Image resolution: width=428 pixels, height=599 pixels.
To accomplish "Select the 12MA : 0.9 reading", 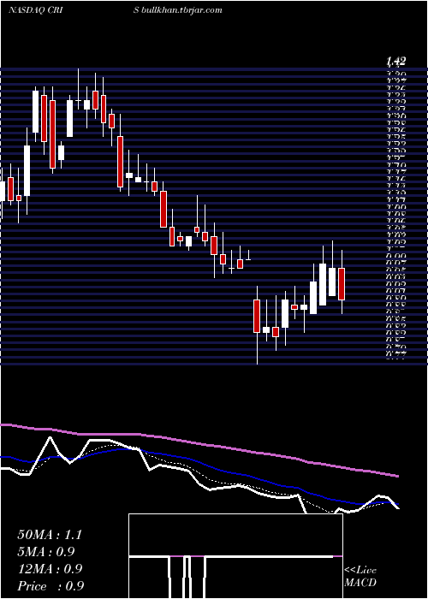I will click(50, 569).
